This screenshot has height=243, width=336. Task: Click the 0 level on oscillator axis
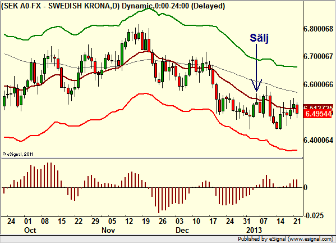click(x=306, y=187)
